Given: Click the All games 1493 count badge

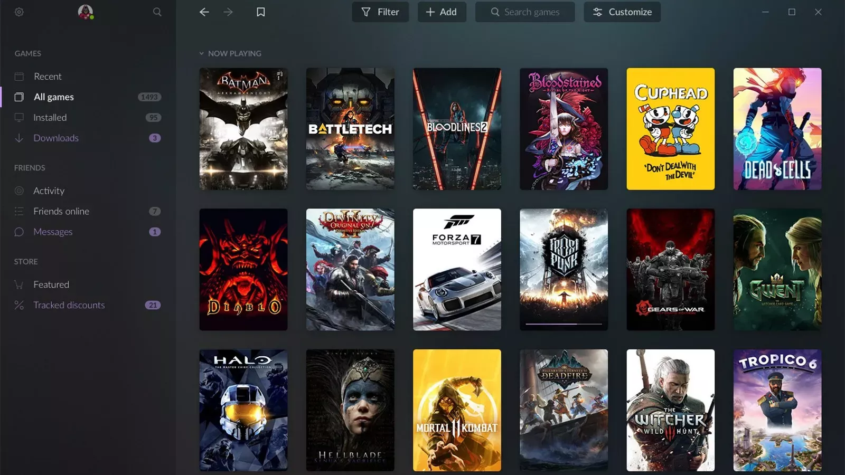Looking at the screenshot, I should coord(149,97).
